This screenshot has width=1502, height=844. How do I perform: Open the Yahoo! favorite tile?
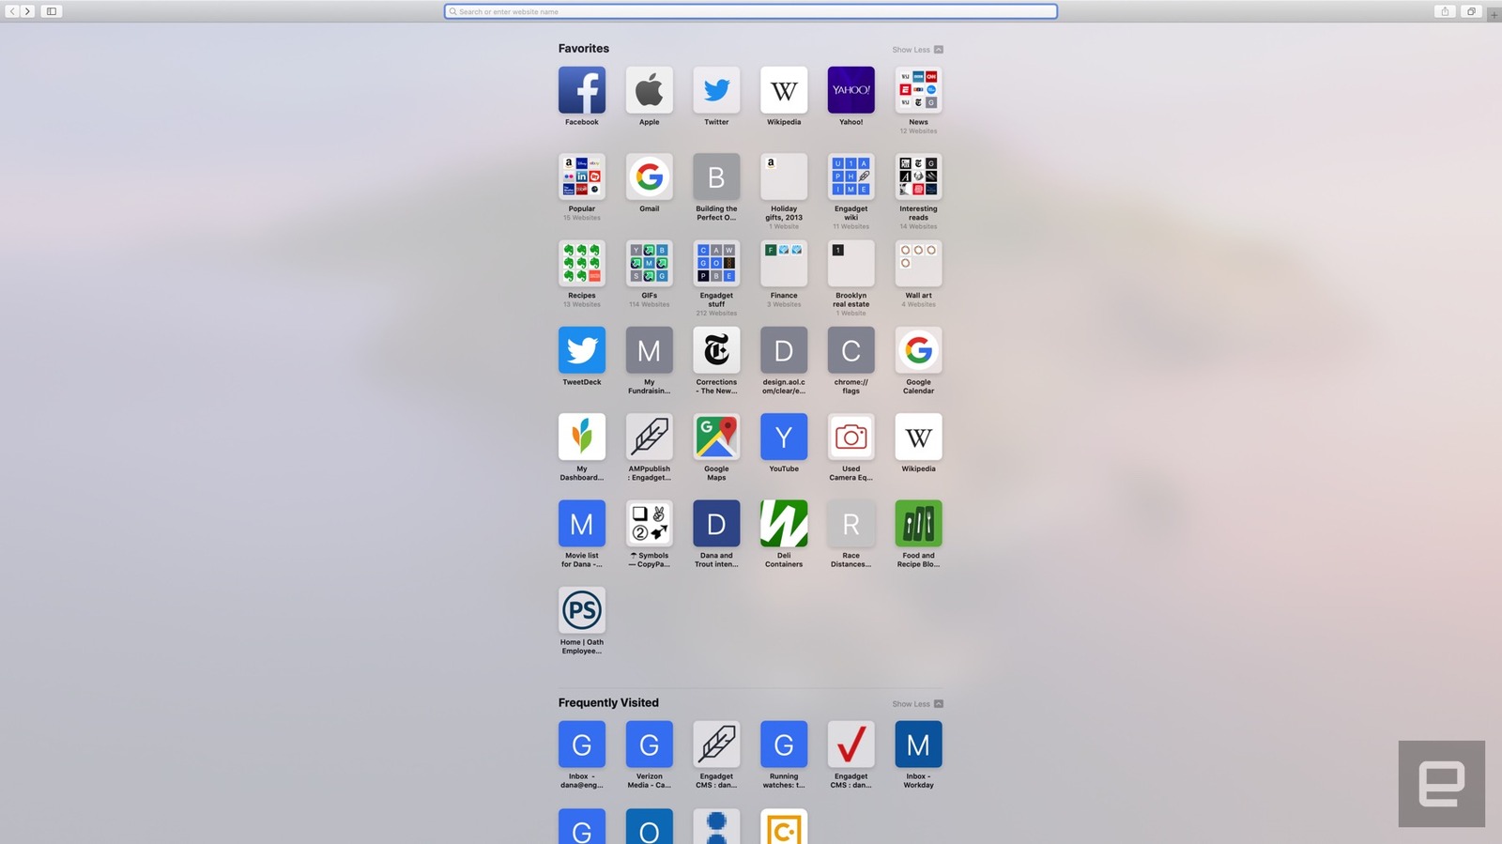pyautogui.click(x=851, y=90)
